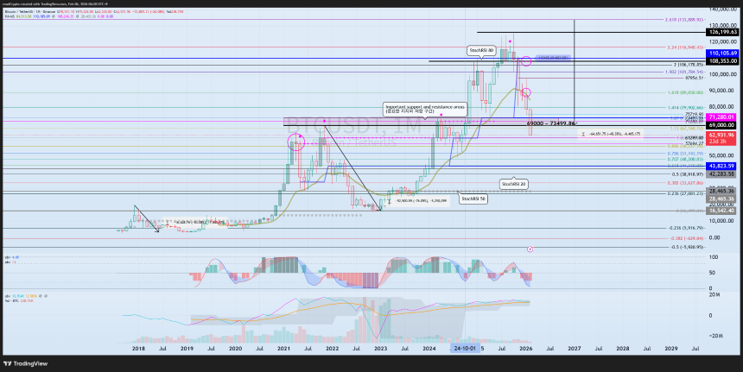Select the StochRSI 20 callout label
The width and height of the screenshot is (743, 372).
515,184
